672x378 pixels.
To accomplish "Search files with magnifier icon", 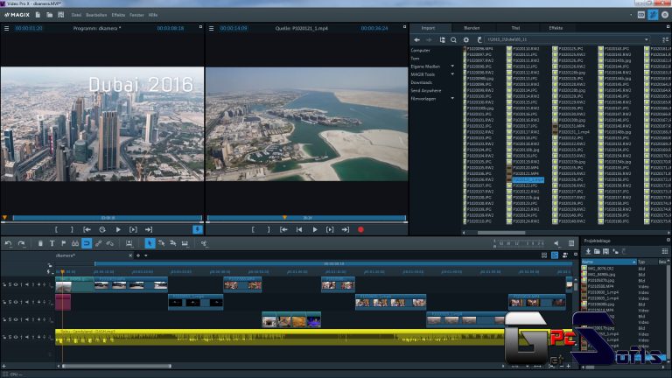I will (453, 40).
